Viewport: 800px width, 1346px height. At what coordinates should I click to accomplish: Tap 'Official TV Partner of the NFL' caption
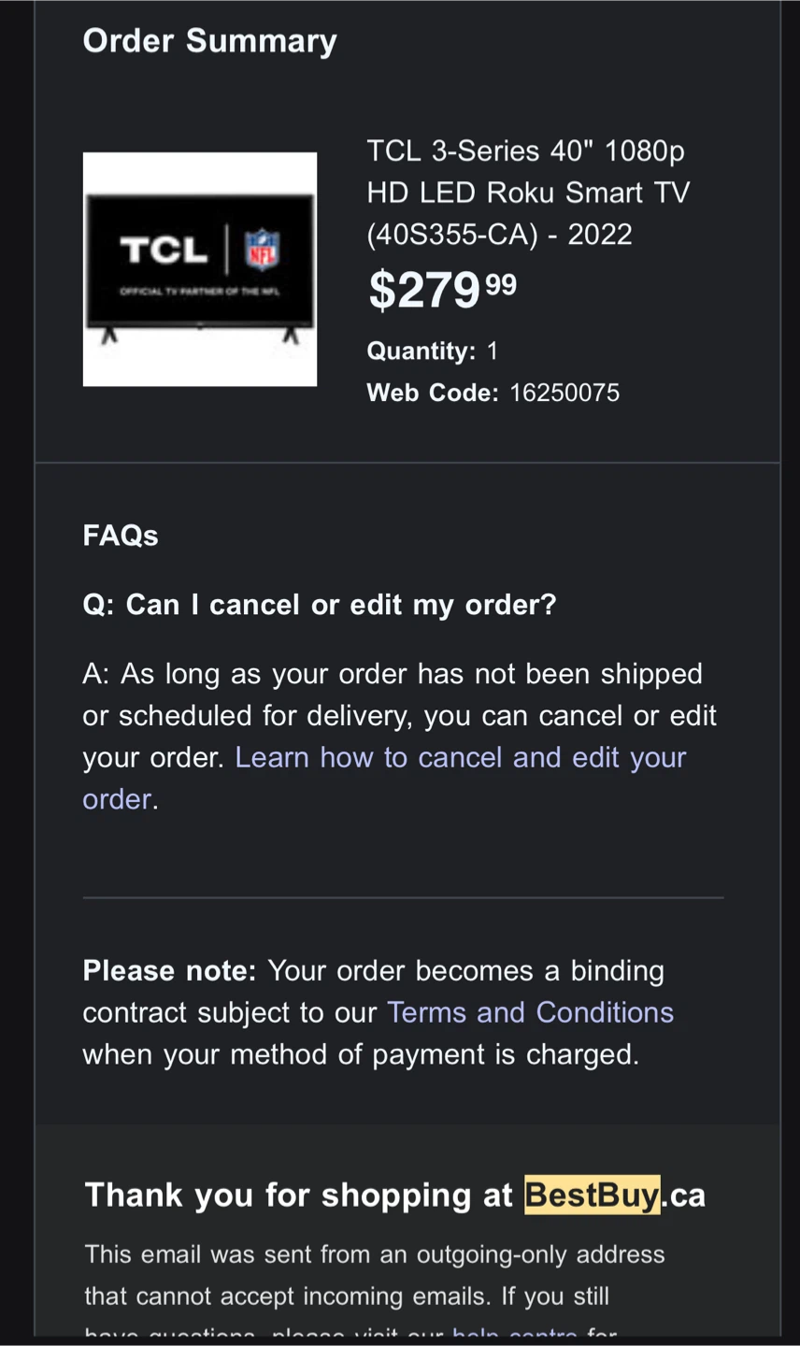point(199,292)
